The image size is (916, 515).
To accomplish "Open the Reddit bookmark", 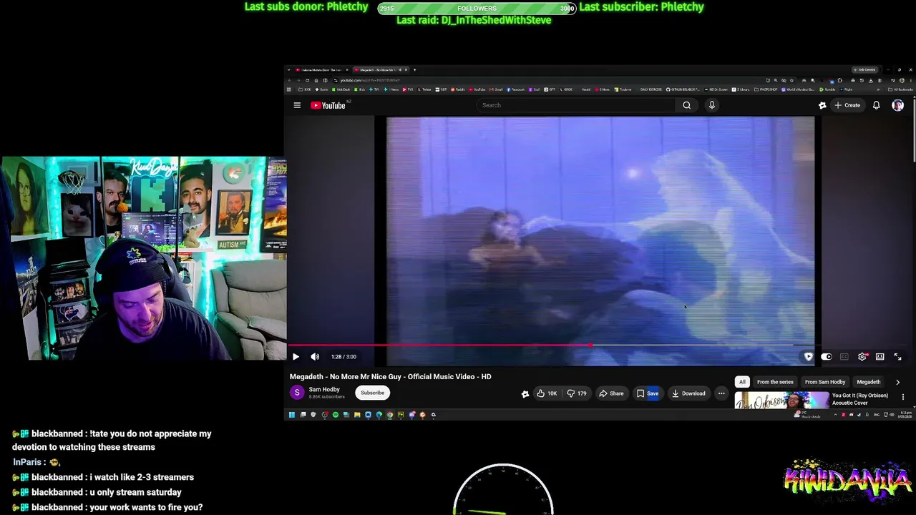I will coord(459,89).
